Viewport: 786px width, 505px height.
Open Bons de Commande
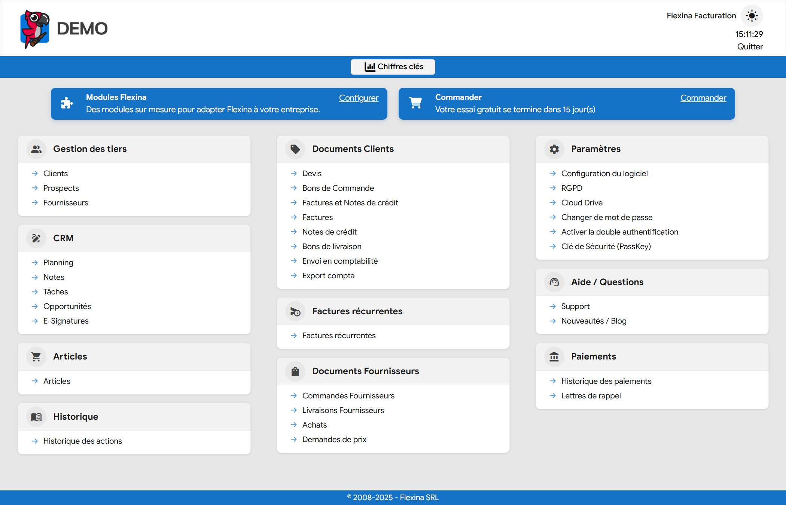click(x=338, y=188)
